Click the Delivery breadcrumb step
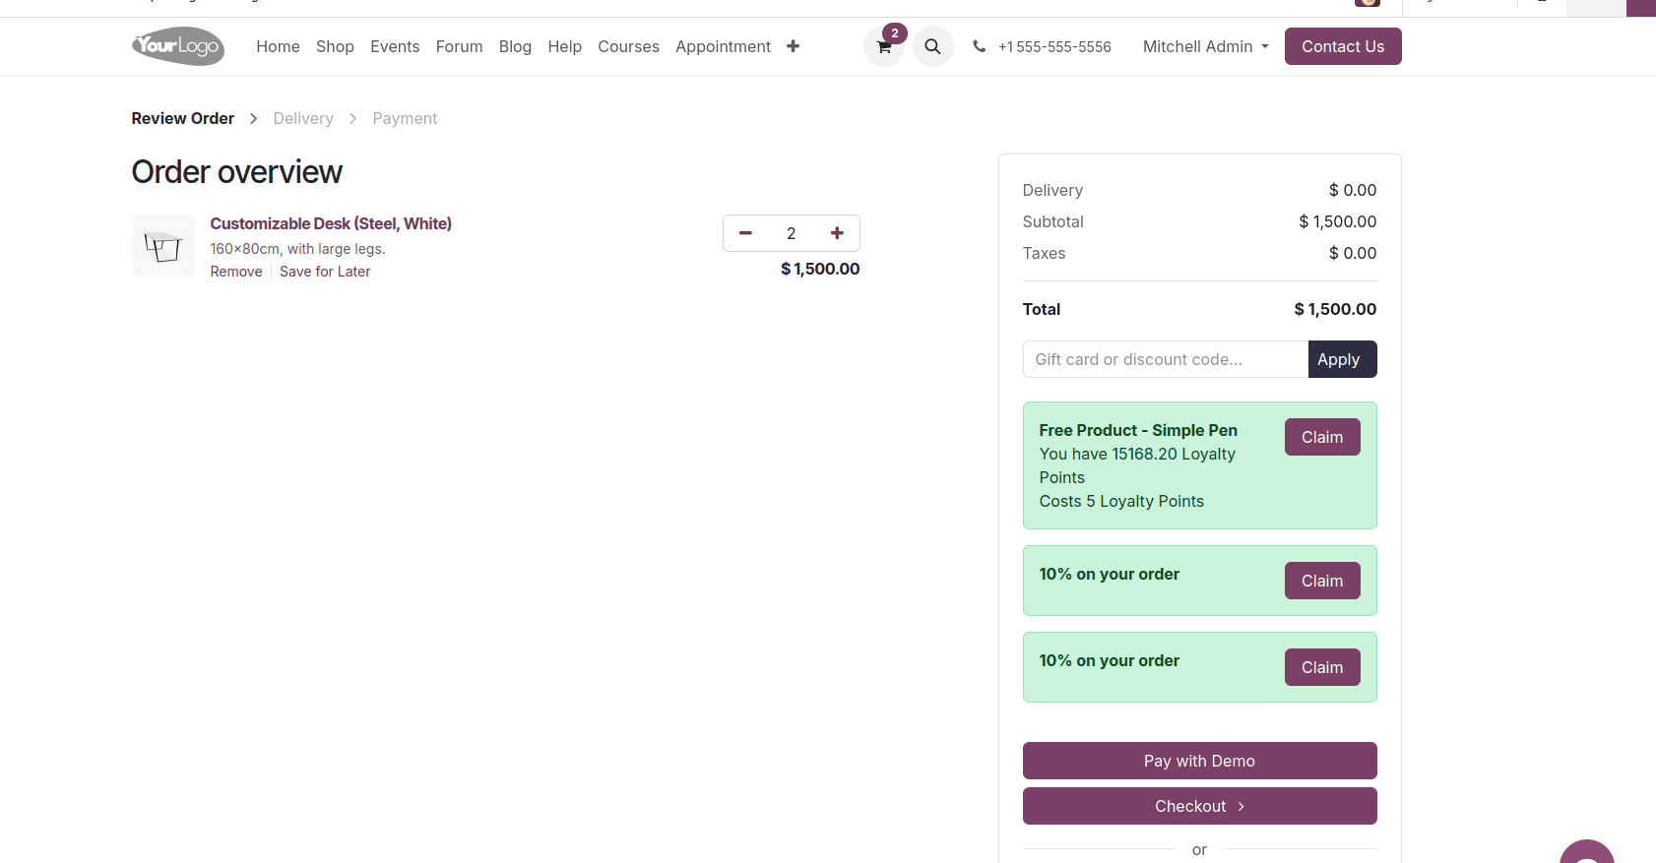 [303, 118]
